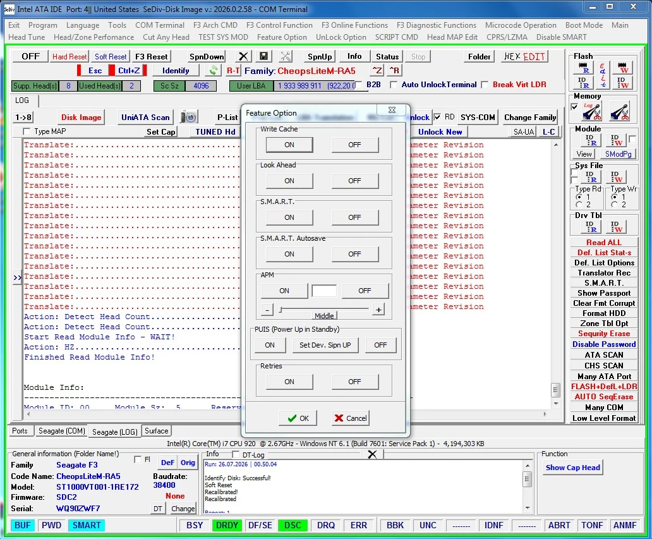This screenshot has width=652, height=539.
Task: Click the Sys File ID write icon
Action: coord(616,177)
